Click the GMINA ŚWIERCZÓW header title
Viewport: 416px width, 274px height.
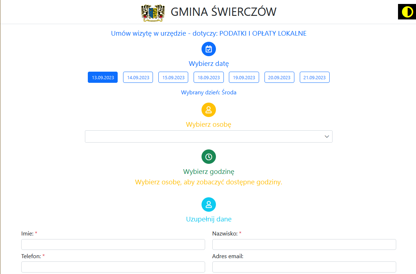tap(223, 12)
